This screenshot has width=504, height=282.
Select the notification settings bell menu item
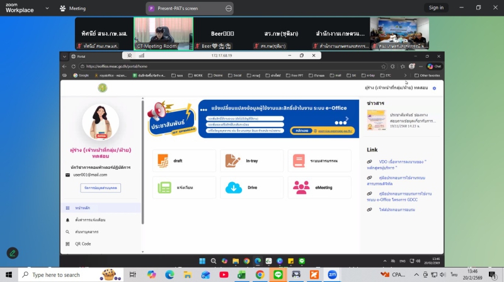[x=89, y=220]
